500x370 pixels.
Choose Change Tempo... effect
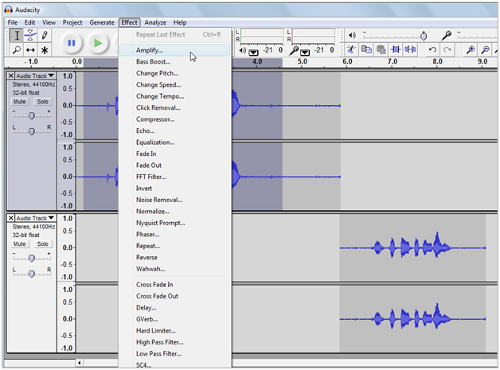coord(174,96)
